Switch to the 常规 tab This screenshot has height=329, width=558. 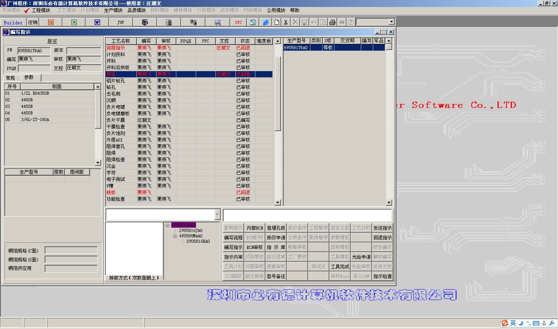click(x=10, y=78)
